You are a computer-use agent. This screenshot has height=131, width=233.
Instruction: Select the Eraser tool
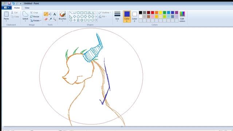click(x=46, y=19)
